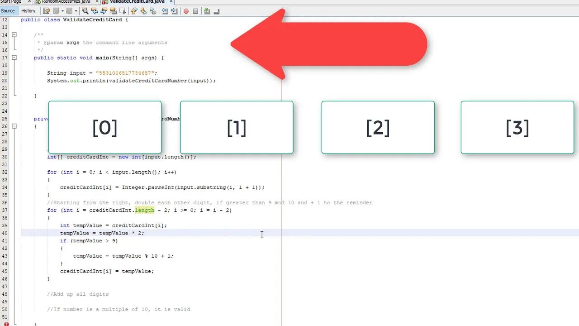Collapse the main method code fold
579x326 pixels.
tap(14, 58)
